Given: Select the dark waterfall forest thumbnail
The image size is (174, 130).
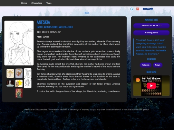Looking at the screenshot, I should 10,83.
